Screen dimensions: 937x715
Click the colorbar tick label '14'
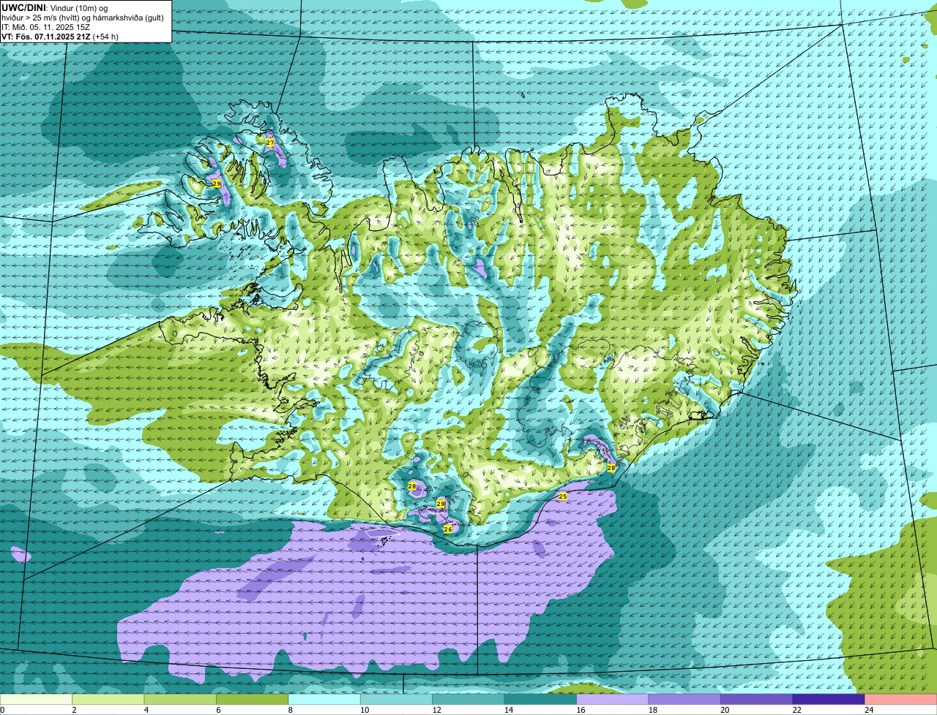[509, 710]
